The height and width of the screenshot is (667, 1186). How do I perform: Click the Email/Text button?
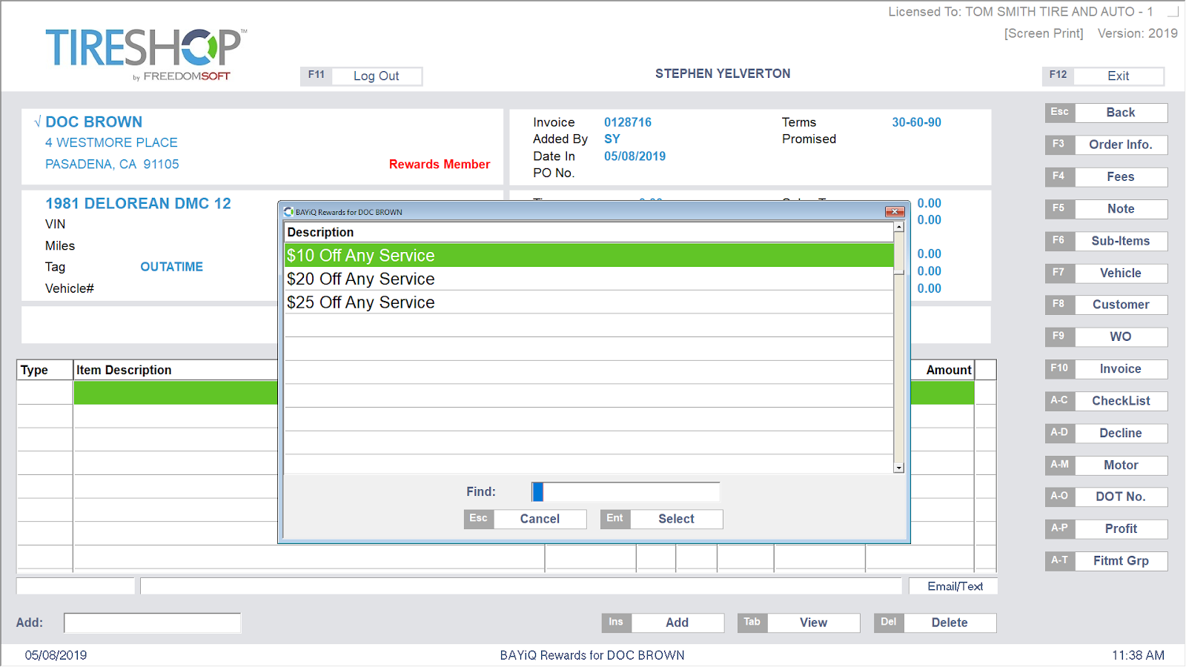coord(954,586)
